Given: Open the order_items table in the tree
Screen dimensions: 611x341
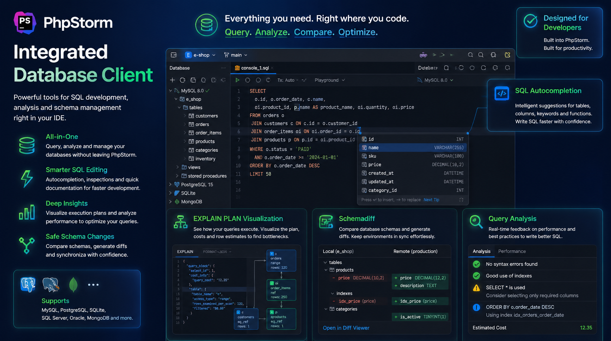Looking at the screenshot, I should click(205, 133).
